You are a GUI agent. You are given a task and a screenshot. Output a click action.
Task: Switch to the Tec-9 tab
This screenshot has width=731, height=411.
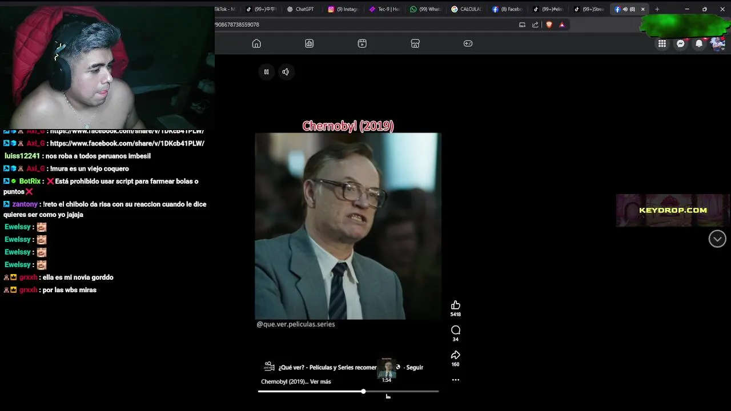pos(385,9)
